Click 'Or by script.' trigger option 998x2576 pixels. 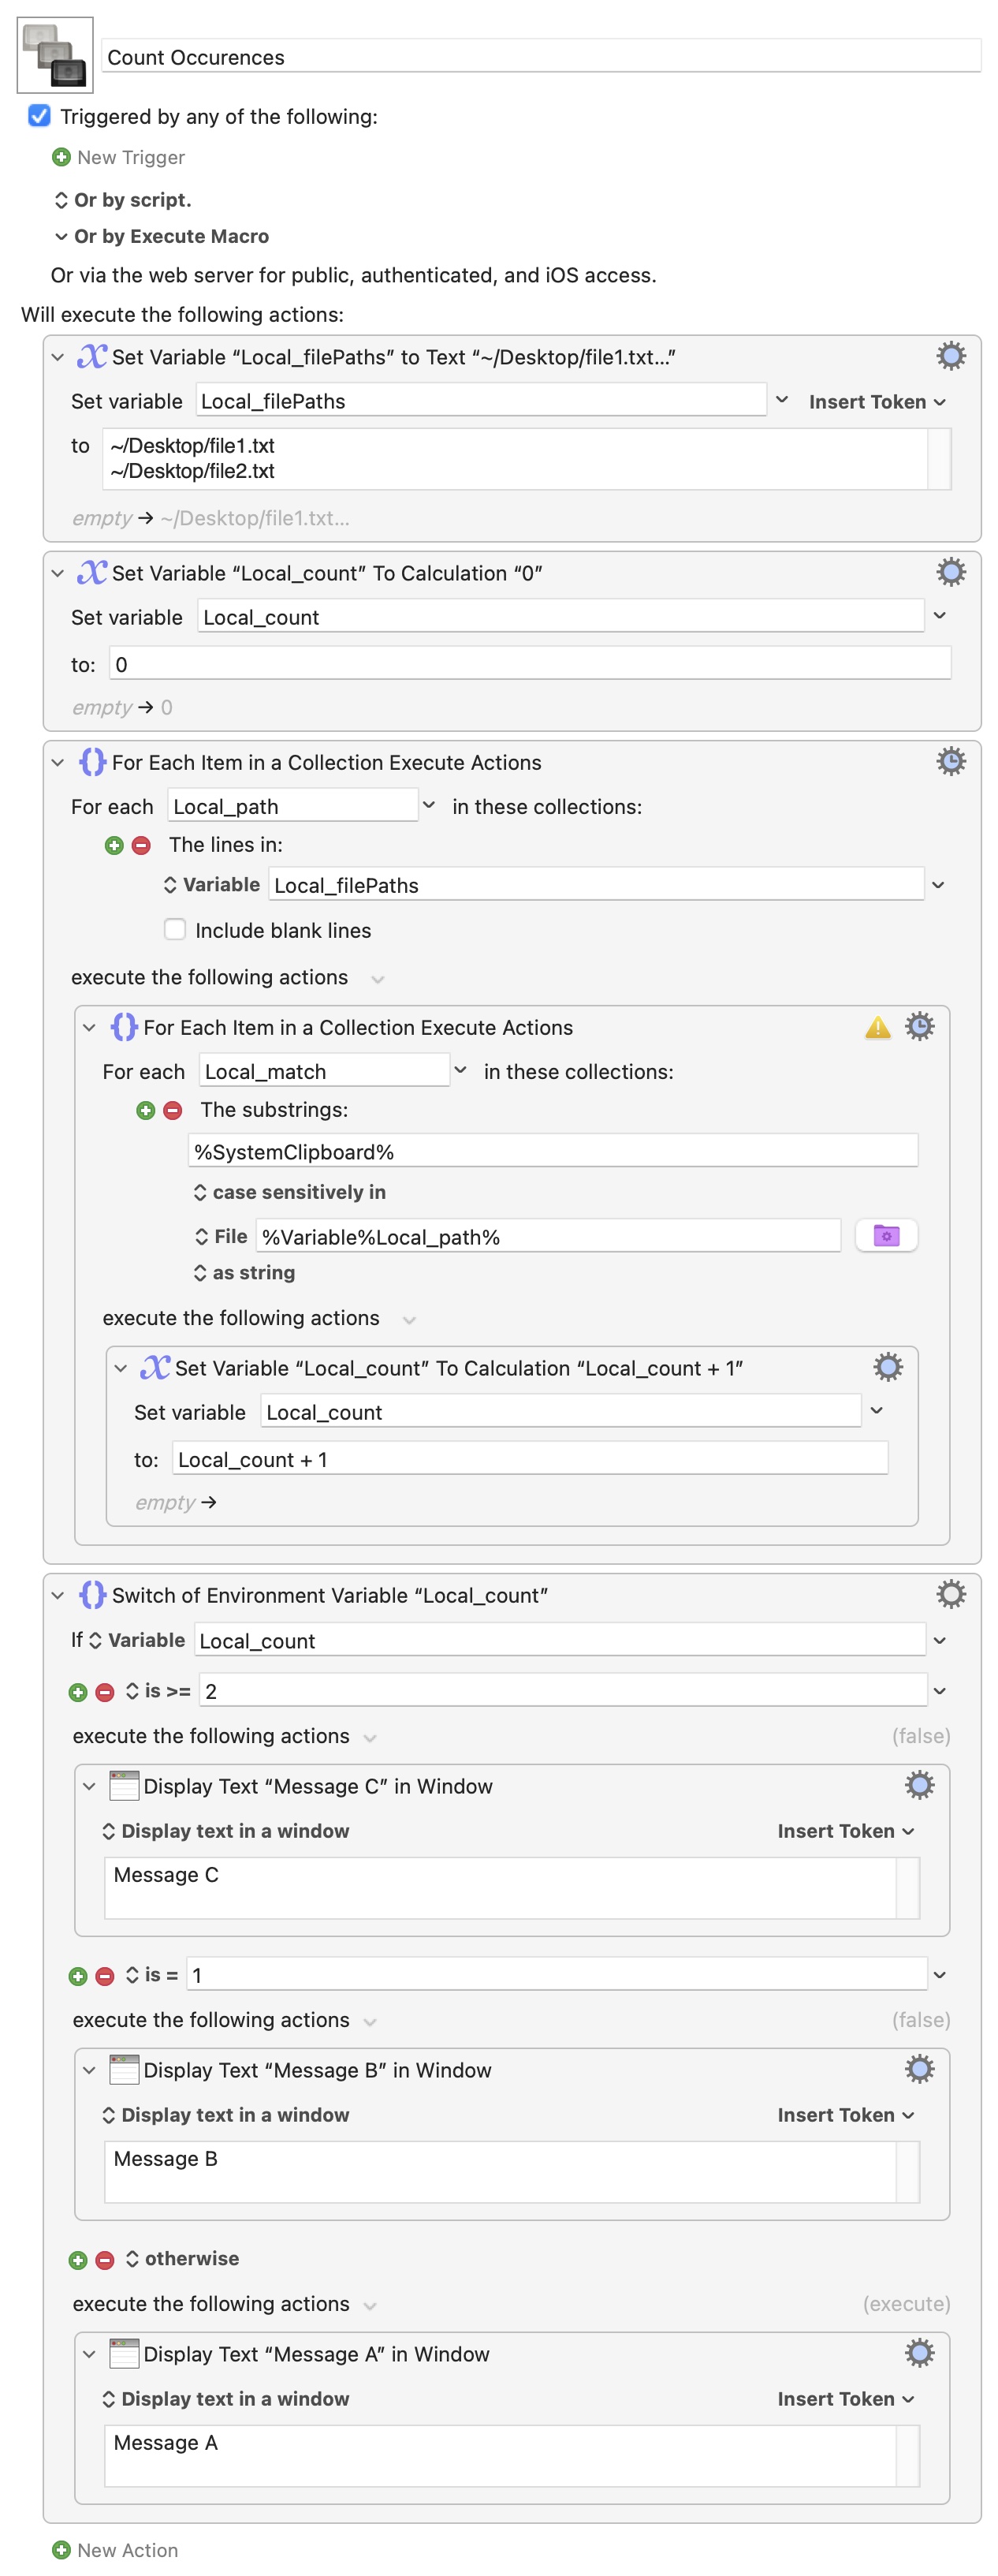pyautogui.click(x=122, y=200)
